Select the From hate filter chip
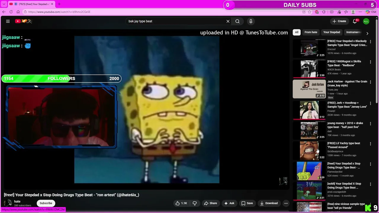 311,32
